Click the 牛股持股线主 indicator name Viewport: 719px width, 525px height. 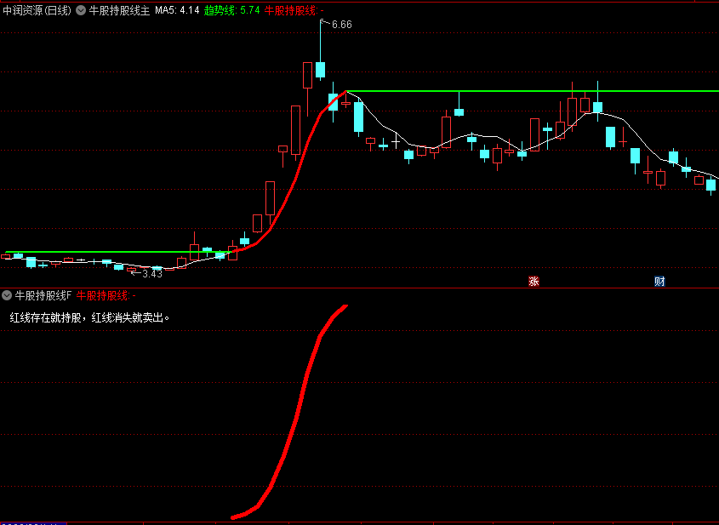(x=119, y=10)
